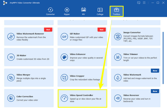167x108 pixels.
Task: Maximize the AnyMP4 window
Action: [x=158, y=3]
